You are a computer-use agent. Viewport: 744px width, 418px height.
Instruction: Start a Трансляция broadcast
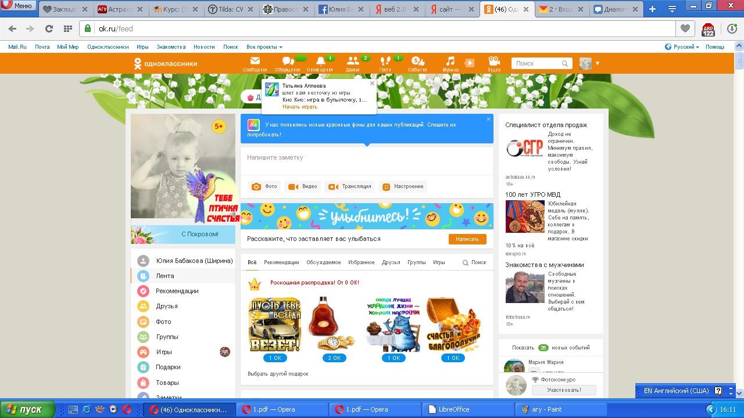coord(349,186)
